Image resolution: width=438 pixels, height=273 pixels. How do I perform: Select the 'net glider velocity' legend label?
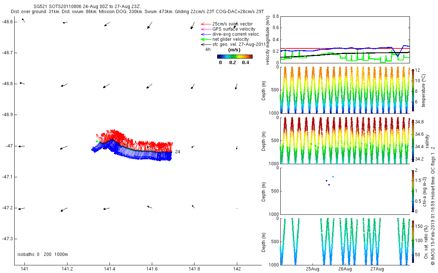[x=231, y=39]
